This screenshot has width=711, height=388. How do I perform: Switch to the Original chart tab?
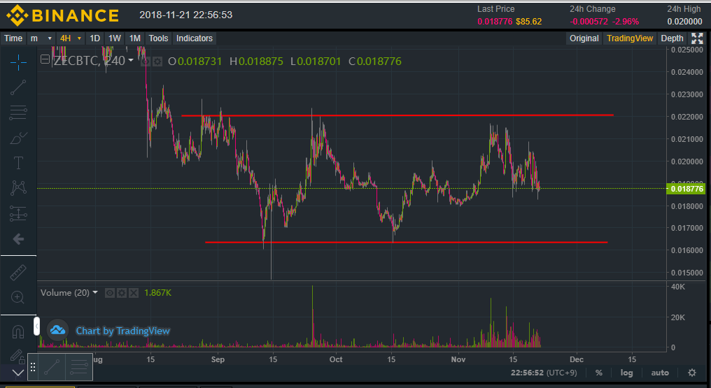coord(584,38)
